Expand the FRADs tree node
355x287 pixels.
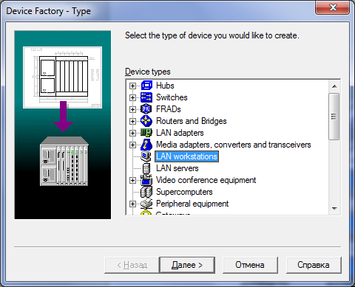pyautogui.click(x=132, y=109)
